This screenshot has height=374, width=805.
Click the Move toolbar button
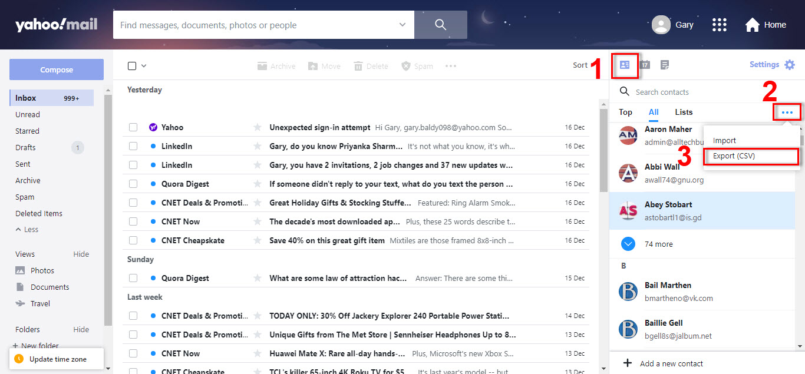point(324,66)
